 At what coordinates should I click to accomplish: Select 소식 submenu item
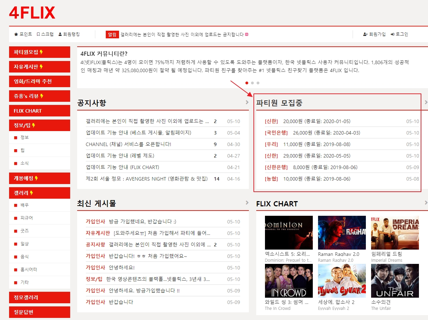click(x=39, y=163)
